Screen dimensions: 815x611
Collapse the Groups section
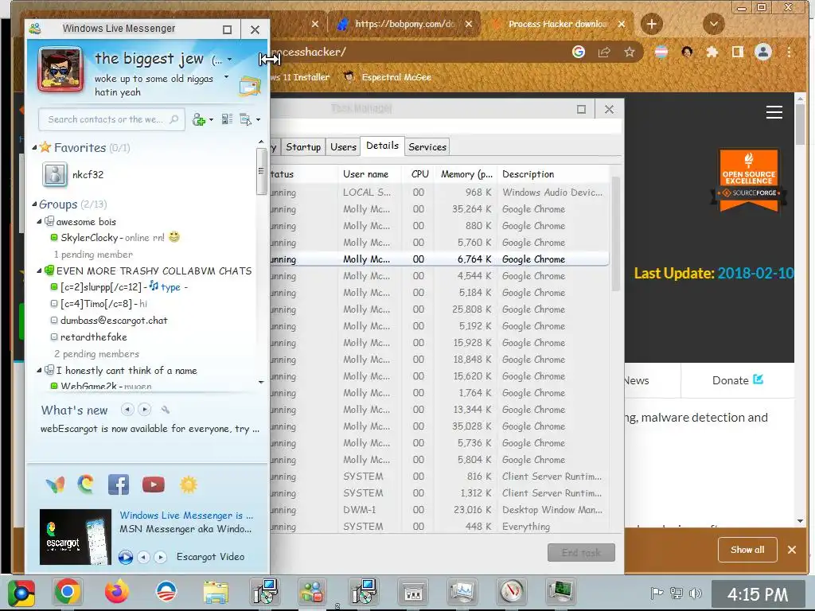point(34,204)
